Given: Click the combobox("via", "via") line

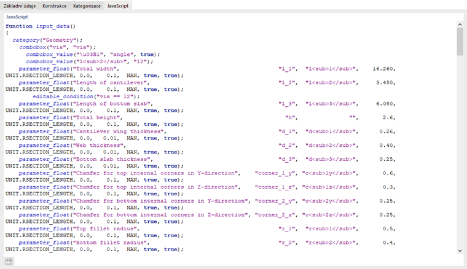Looking at the screenshot, I should click(58, 47).
